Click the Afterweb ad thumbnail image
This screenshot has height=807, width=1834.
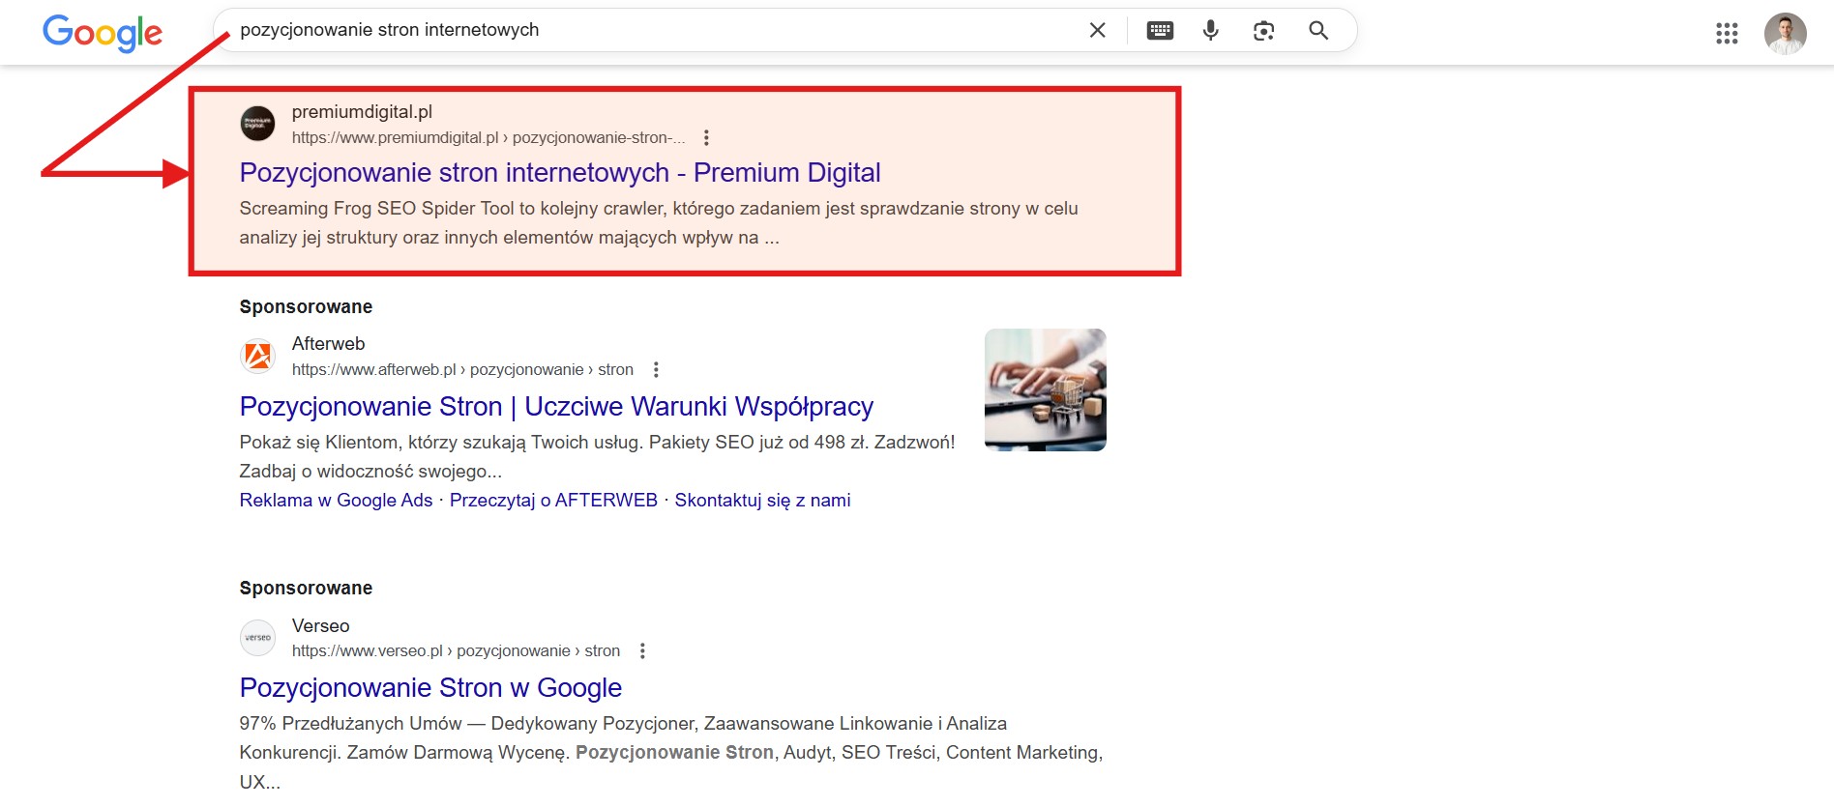coord(1045,389)
